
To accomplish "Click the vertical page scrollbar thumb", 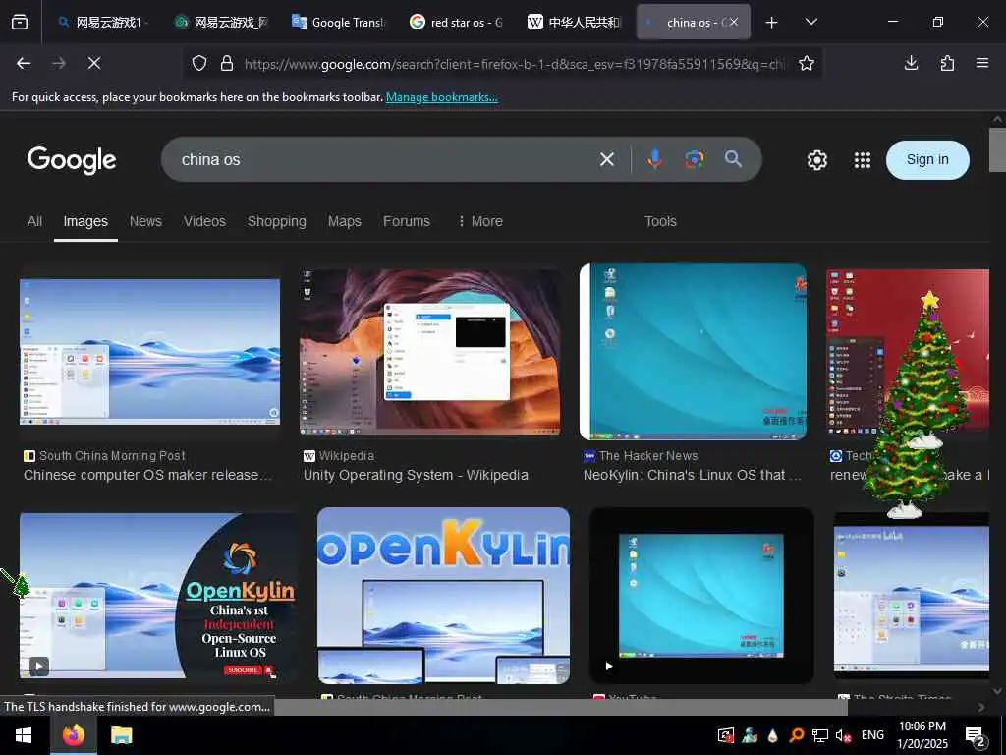I will pyautogui.click(x=997, y=149).
